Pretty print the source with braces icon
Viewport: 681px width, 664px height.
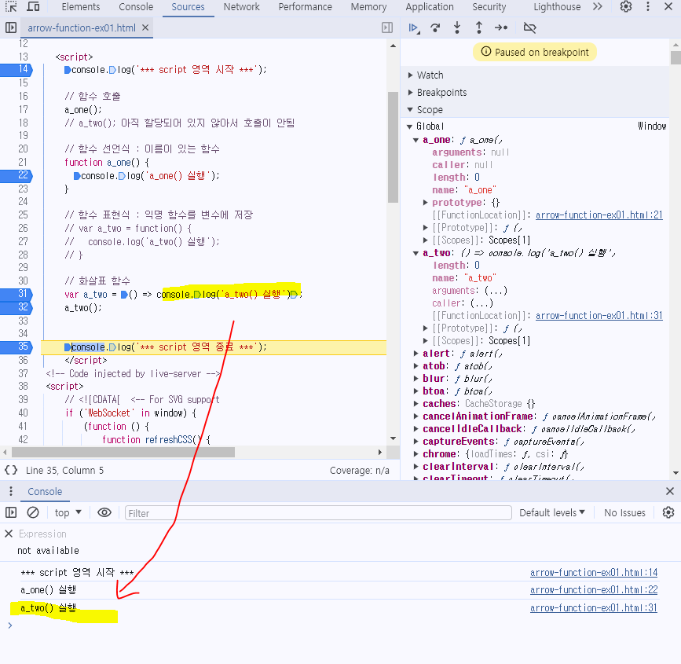(x=11, y=470)
